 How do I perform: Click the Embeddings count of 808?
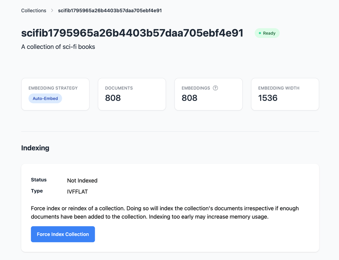190,98
